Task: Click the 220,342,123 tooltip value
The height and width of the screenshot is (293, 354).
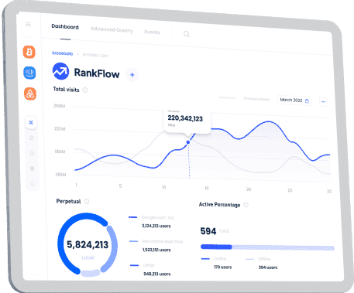Action: pos(185,118)
